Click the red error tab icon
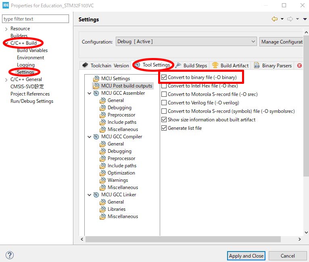The height and width of the screenshot is (262, 309). pos(299,66)
